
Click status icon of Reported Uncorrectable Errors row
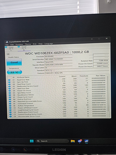tap(10, 102)
